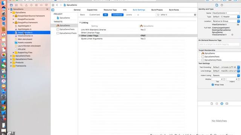Switch to the Info tab
Viewport: 241px width, 135px height.
[125, 10]
